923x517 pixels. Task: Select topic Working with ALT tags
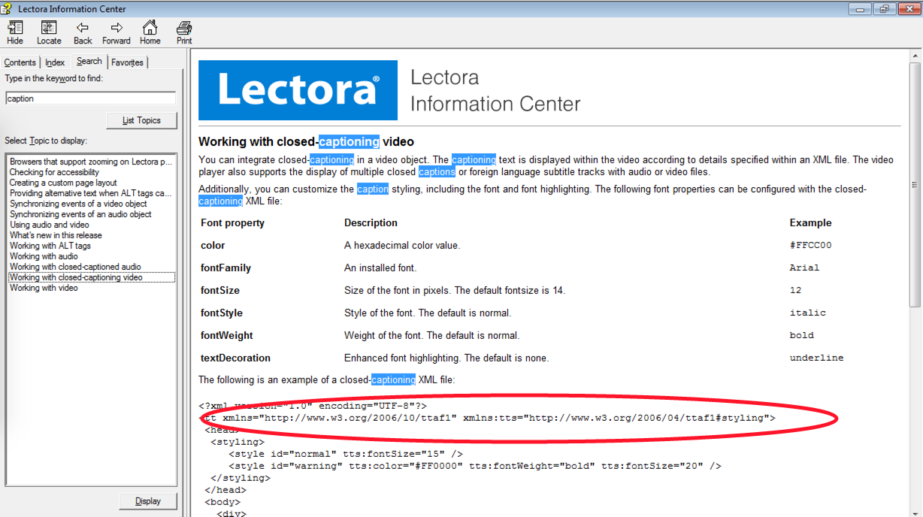click(x=50, y=246)
